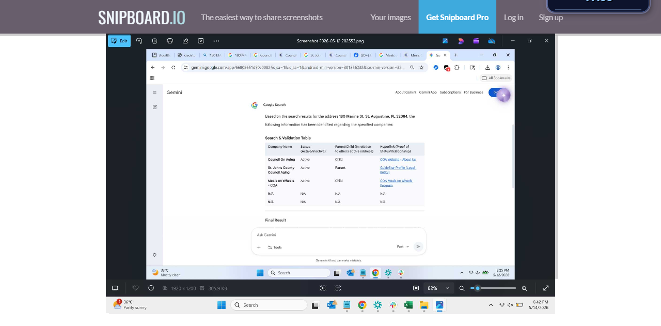Open the COA Website - About Us link

point(398,159)
